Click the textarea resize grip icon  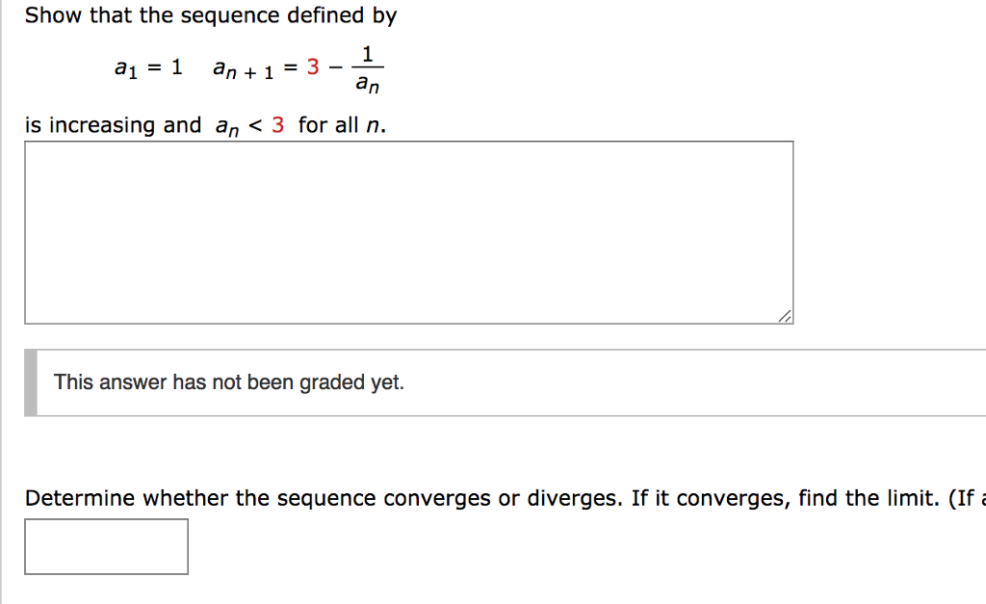click(x=786, y=316)
